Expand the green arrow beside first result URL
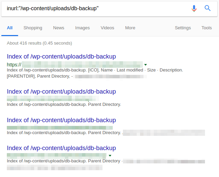The image size is (219, 177). (146, 64)
